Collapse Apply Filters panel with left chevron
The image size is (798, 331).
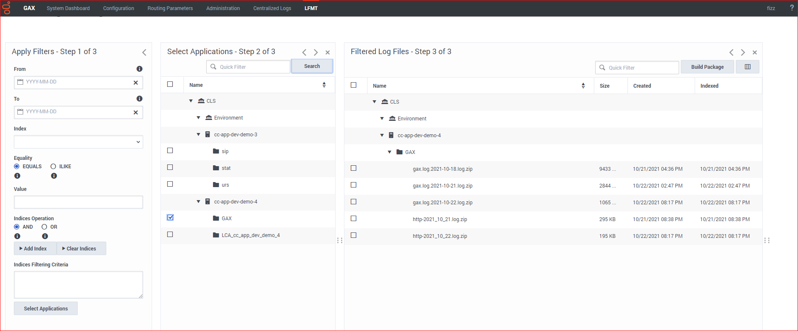pyautogui.click(x=144, y=52)
